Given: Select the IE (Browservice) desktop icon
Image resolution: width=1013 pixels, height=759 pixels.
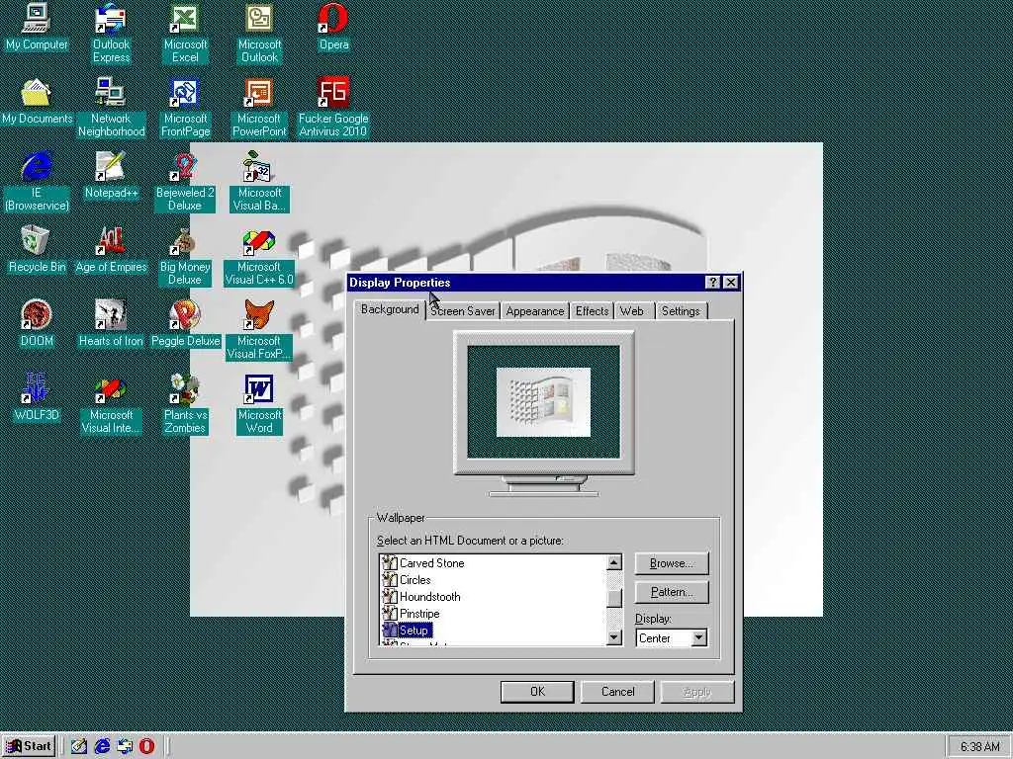Looking at the screenshot, I should coord(37,182).
